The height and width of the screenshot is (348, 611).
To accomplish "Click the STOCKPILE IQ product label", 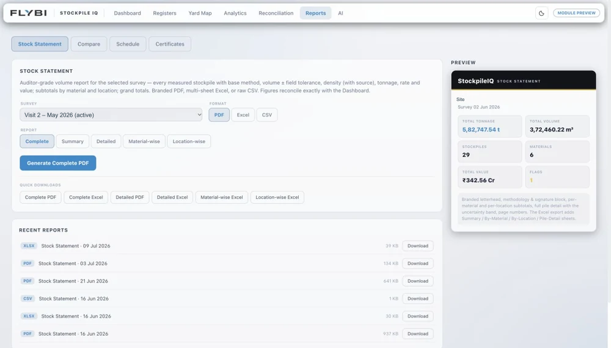I will coord(79,13).
